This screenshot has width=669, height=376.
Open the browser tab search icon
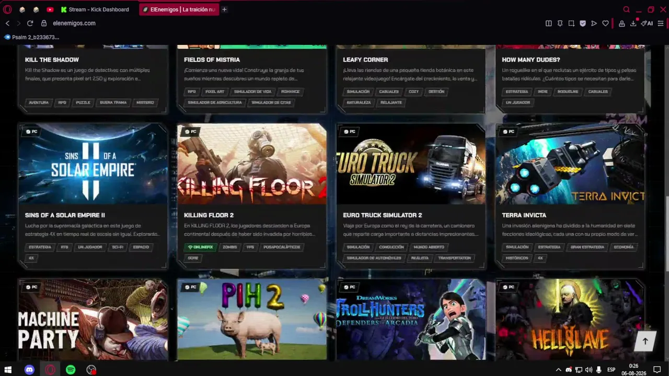pyautogui.click(x=626, y=9)
